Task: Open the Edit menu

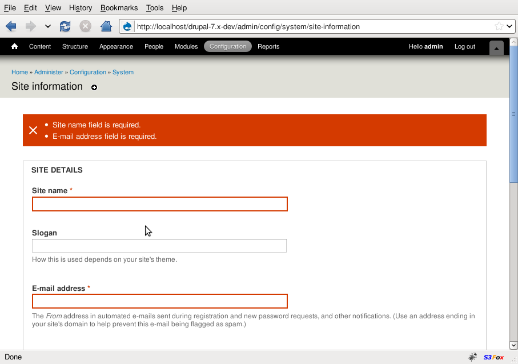Action: point(30,7)
